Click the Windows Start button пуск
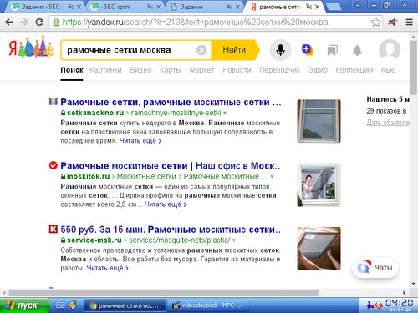 pos(25,305)
